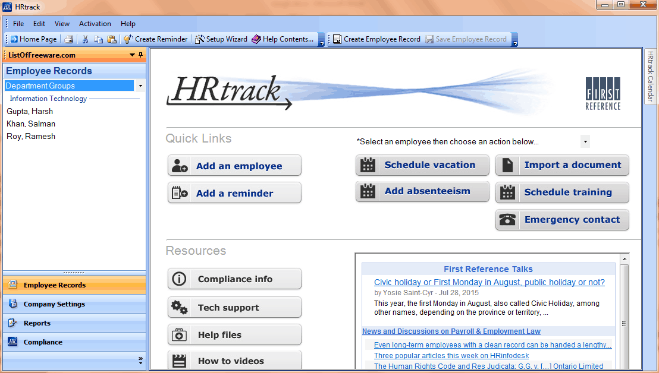The width and height of the screenshot is (659, 373).
Task: Open the Edit menu
Action: tap(39, 24)
